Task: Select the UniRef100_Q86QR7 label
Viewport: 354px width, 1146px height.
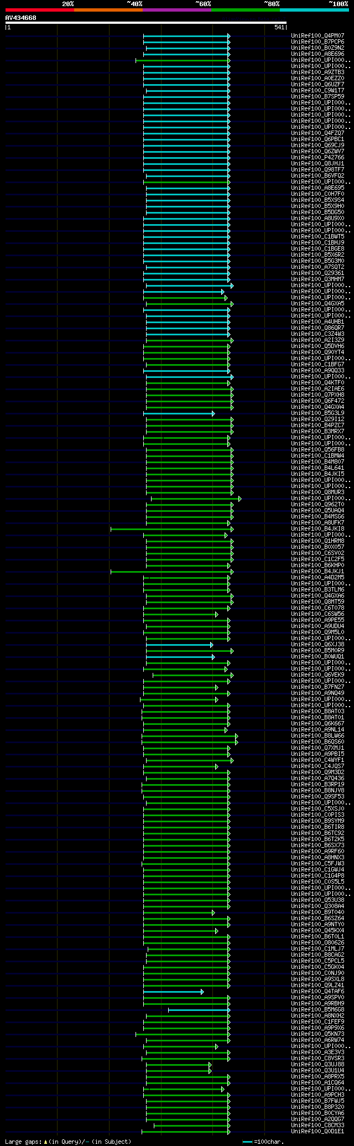Action: [x=317, y=328]
